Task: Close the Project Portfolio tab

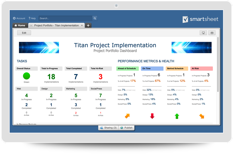Action: (x=82, y=26)
